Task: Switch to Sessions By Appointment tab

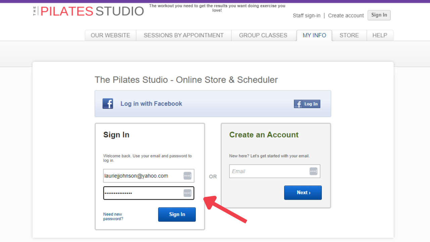Action: point(183,35)
